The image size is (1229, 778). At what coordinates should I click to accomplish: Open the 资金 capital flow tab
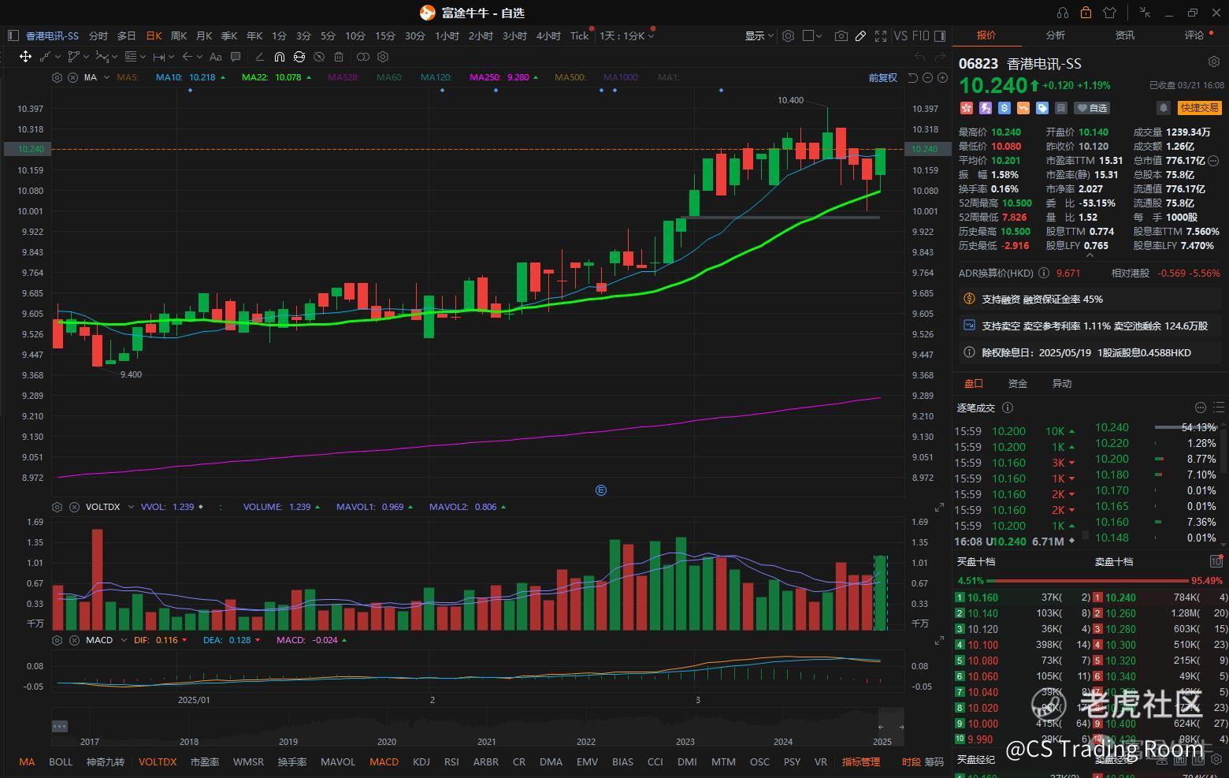click(1018, 383)
